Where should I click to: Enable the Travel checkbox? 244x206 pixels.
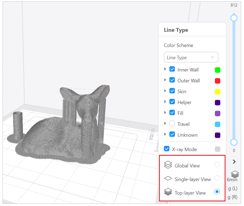click(172, 123)
